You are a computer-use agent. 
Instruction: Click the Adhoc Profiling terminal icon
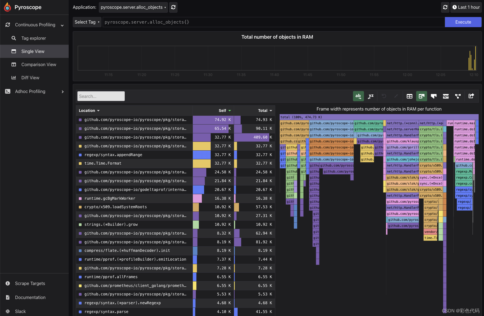click(x=8, y=91)
